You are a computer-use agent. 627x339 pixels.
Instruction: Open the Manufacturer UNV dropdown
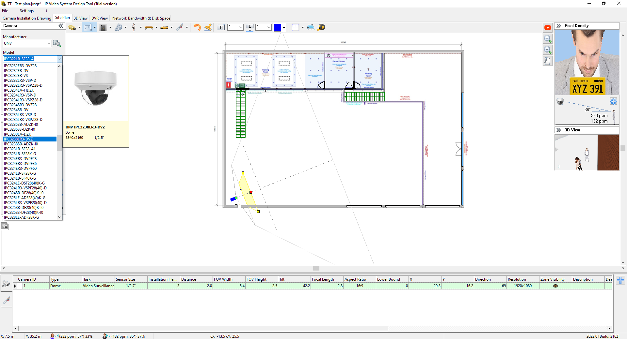point(49,43)
